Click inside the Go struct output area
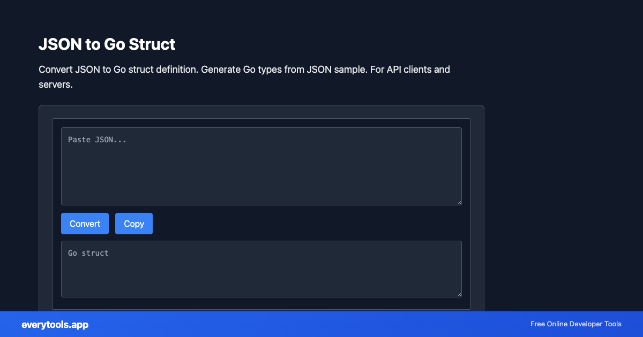The height and width of the screenshot is (337, 643). (261, 269)
